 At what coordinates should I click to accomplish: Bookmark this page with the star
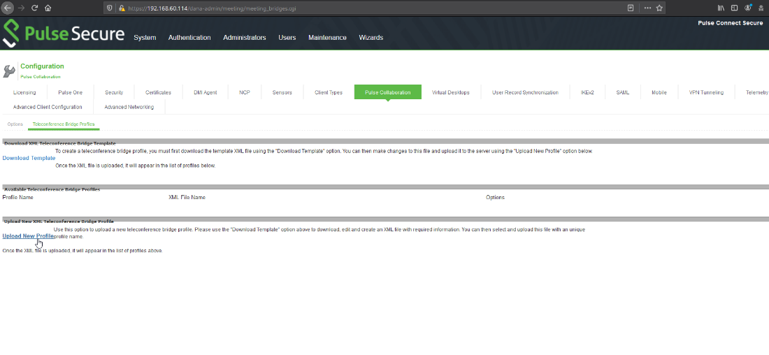pyautogui.click(x=660, y=8)
